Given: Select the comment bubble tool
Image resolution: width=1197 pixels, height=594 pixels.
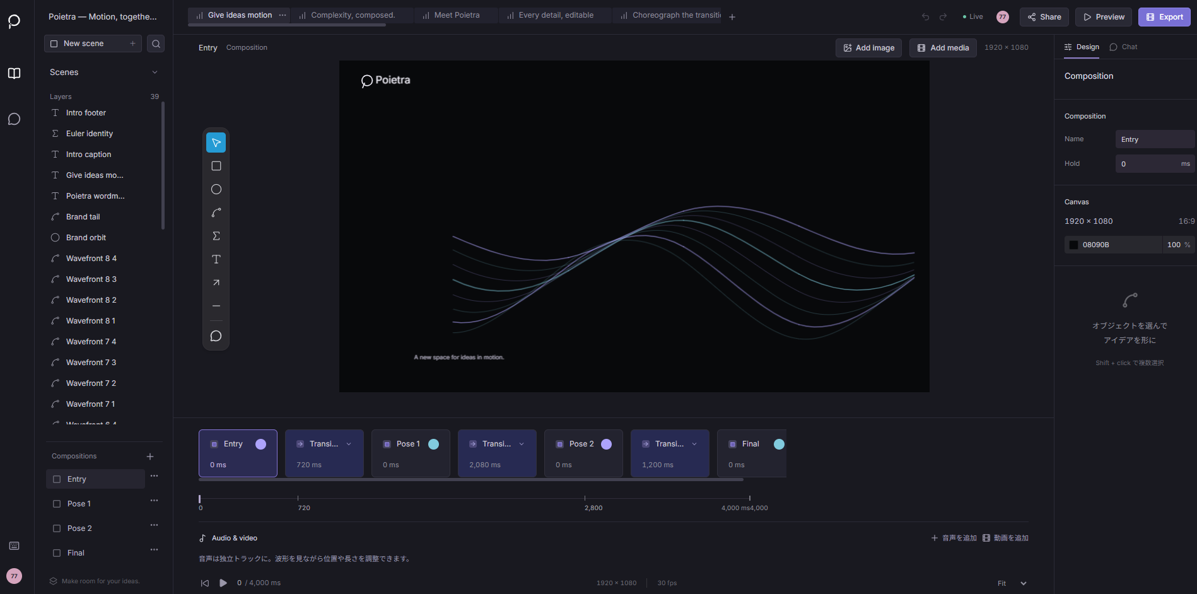Looking at the screenshot, I should 216,336.
